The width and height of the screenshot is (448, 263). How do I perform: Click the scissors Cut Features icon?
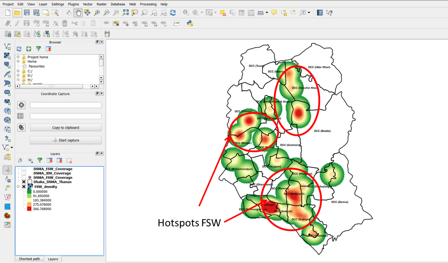(74, 23)
